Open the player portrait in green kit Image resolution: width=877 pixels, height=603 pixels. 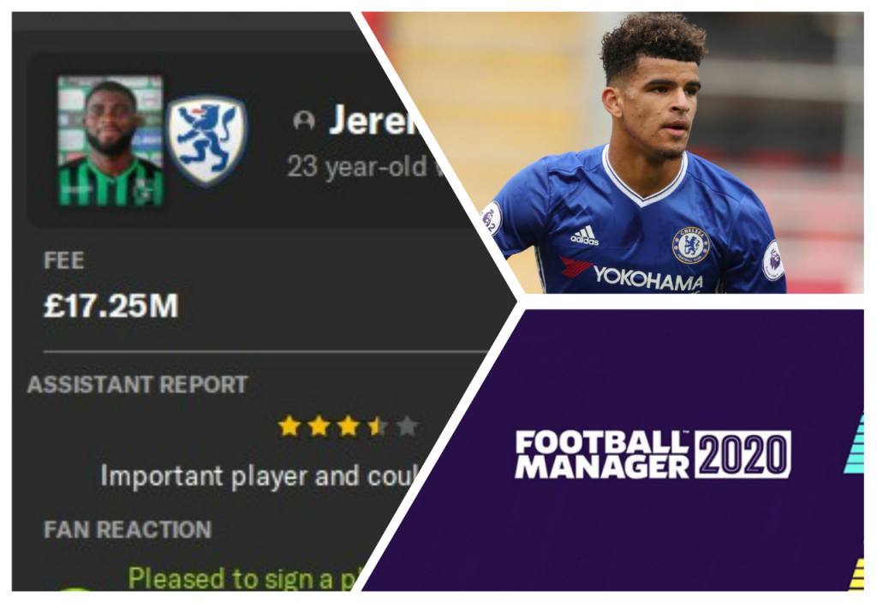110,141
